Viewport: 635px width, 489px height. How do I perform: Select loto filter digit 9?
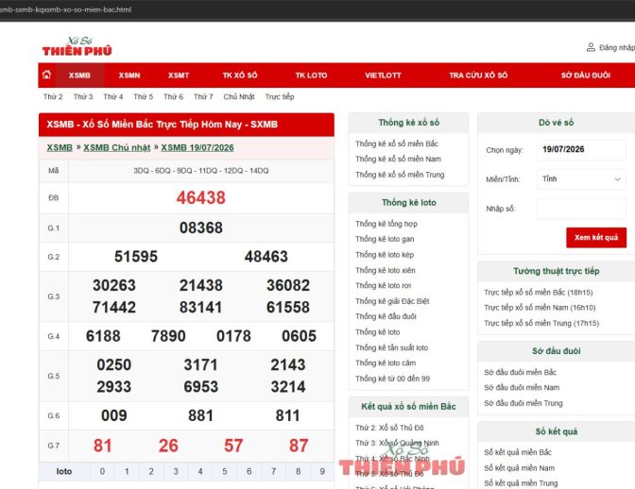pos(322,472)
